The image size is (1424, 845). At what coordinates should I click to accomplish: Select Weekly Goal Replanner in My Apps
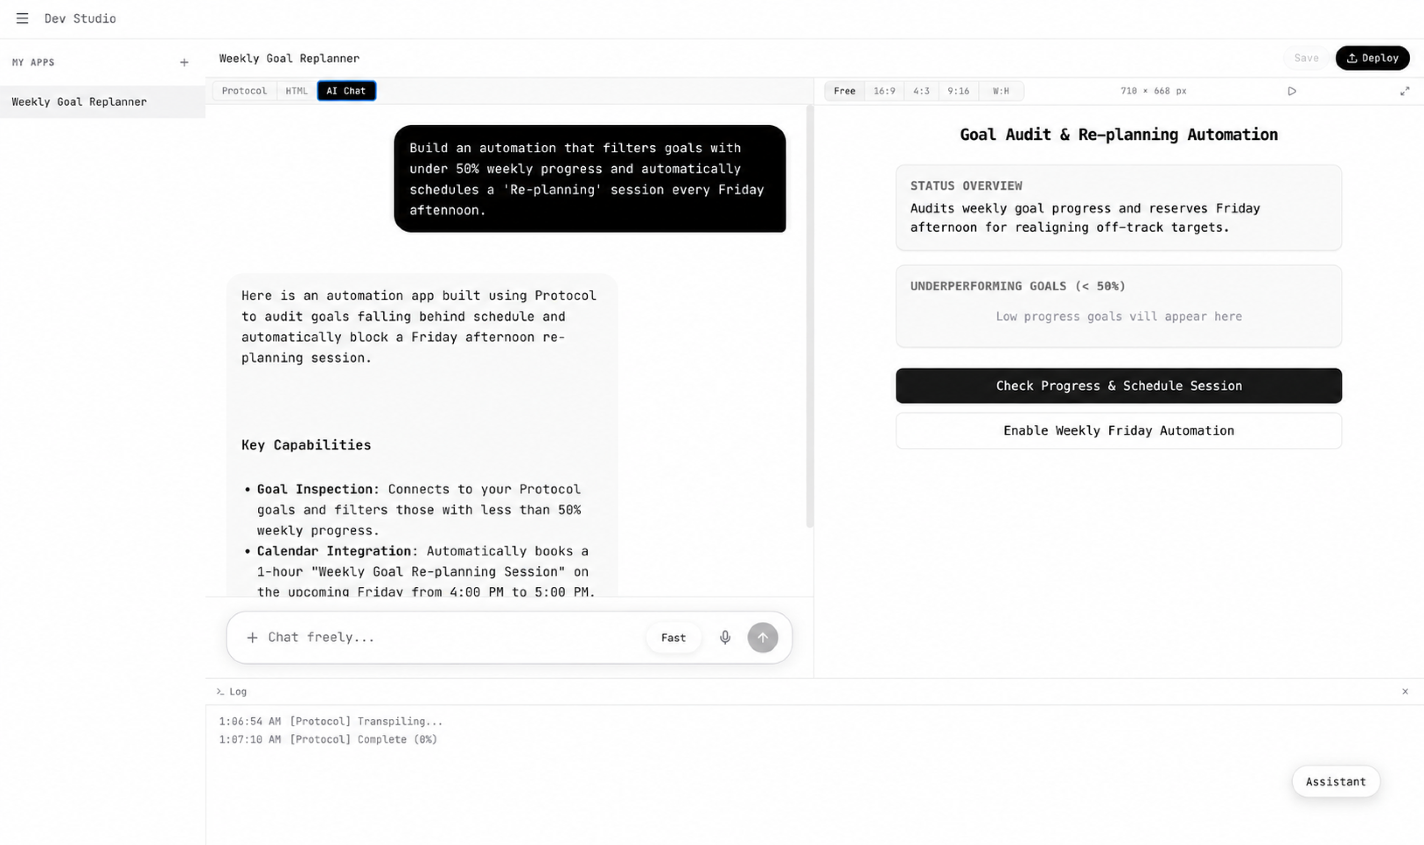(x=103, y=102)
